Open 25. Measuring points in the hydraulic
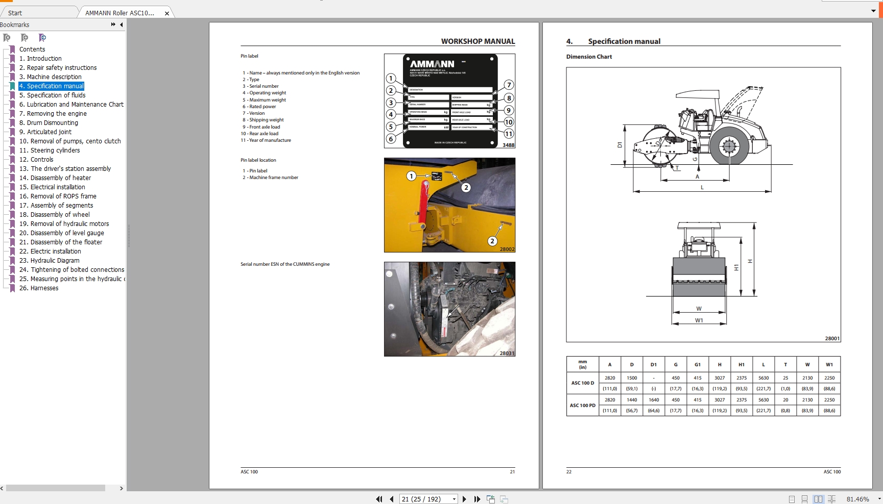883x504 pixels. pyautogui.click(x=72, y=279)
